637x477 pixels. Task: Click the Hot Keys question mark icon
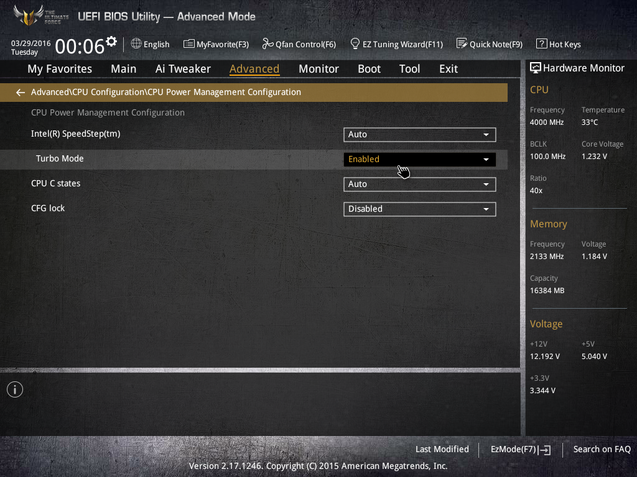[542, 44]
